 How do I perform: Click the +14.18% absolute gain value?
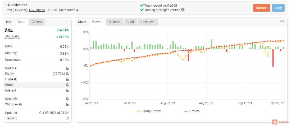62,37
